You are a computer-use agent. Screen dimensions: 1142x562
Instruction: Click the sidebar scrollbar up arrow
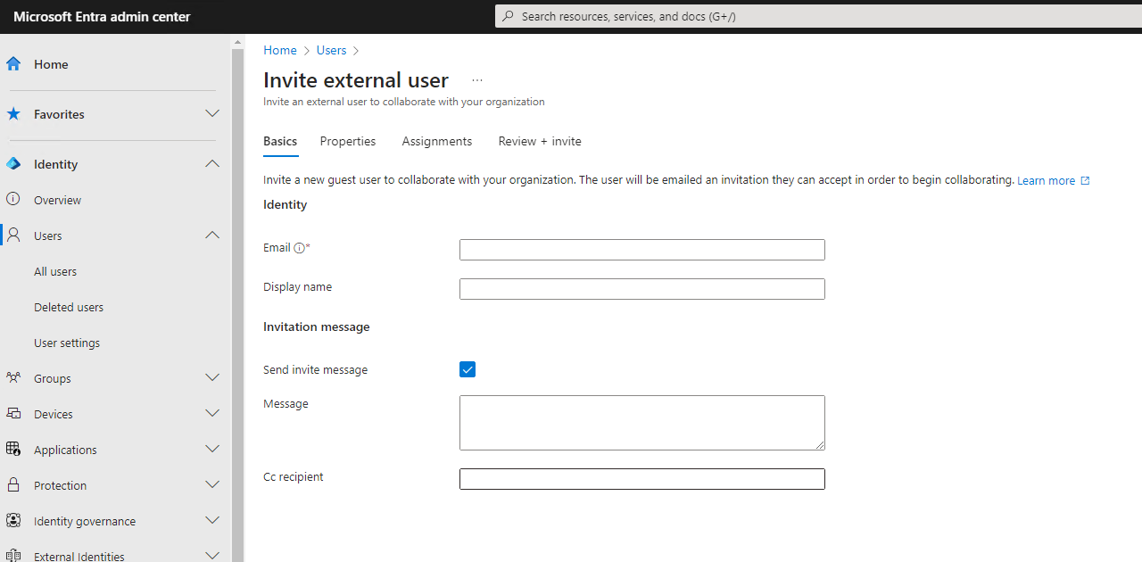click(237, 41)
